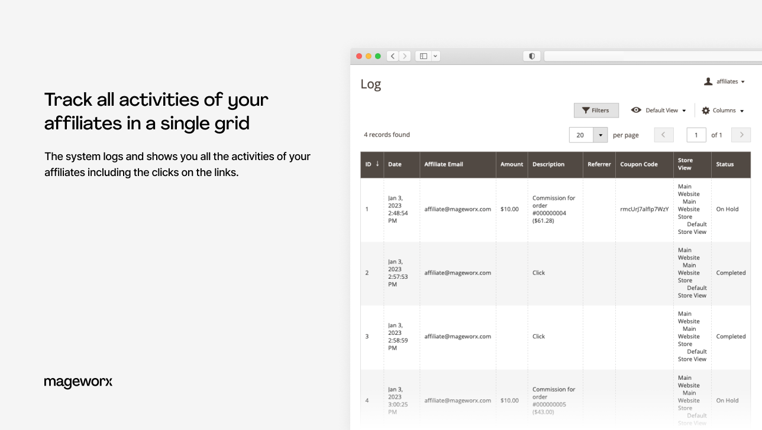
Task: Open the sidebar options chevron dropdown
Action: coord(435,56)
